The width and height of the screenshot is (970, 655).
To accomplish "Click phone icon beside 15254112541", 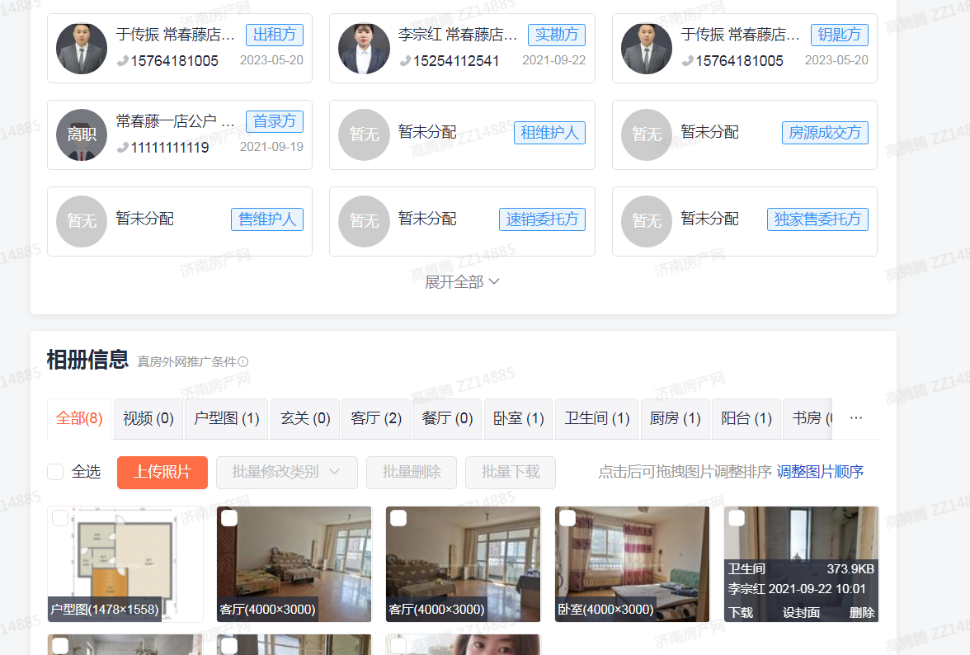I will coord(405,60).
